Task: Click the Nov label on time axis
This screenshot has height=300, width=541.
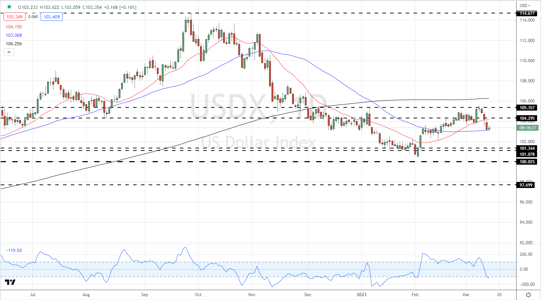Action: (252, 294)
